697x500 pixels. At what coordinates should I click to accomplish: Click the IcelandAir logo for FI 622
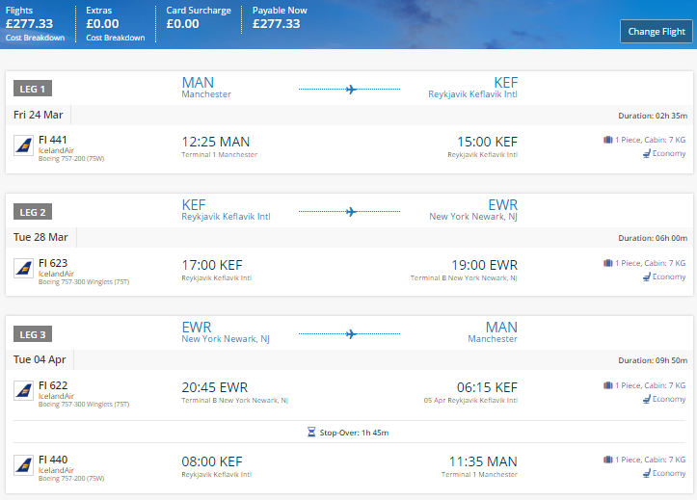[x=23, y=391]
